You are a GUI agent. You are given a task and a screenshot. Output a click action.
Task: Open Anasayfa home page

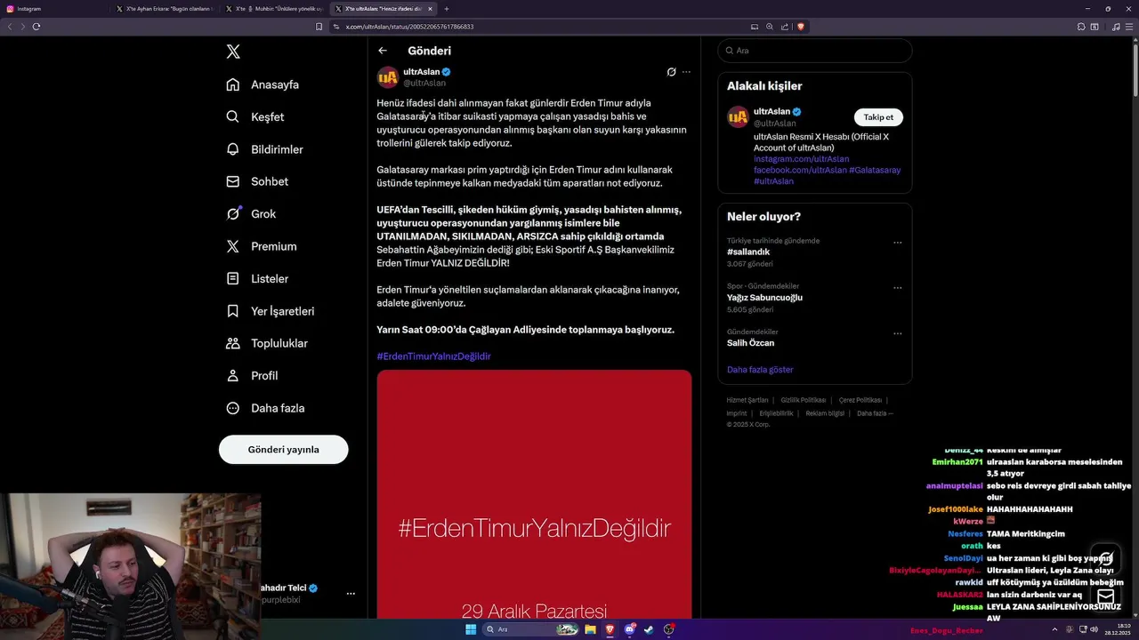tap(263, 84)
